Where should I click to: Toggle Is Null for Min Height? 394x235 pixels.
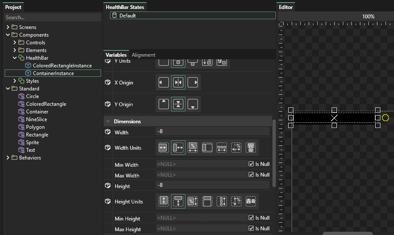[251, 218]
